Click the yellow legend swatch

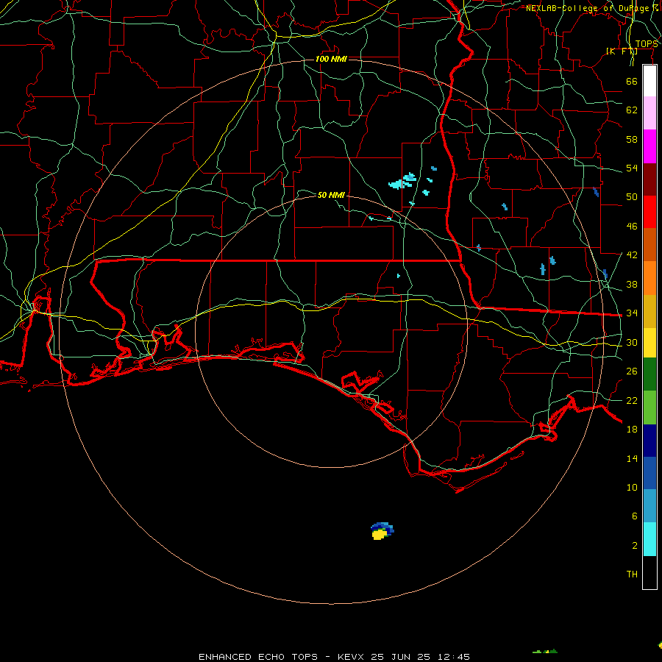pyautogui.click(x=649, y=343)
